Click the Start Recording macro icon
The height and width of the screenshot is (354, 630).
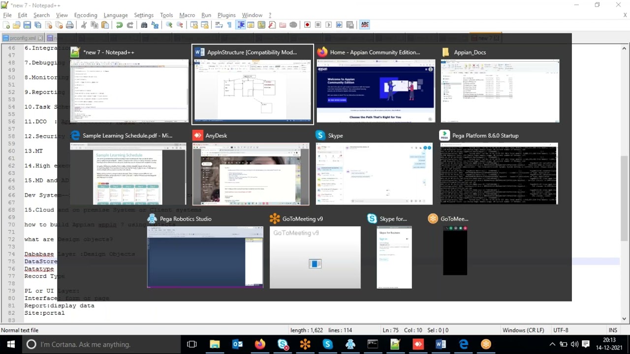coord(308,25)
